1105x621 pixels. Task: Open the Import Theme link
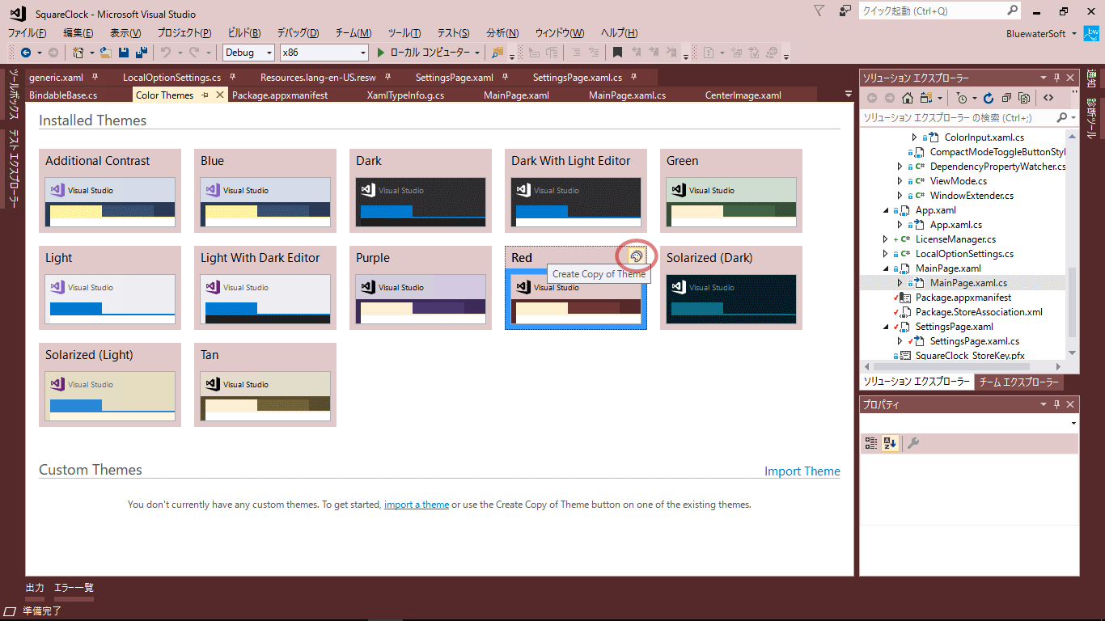coord(802,471)
